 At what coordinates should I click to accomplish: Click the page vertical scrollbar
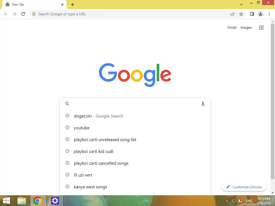point(273,102)
